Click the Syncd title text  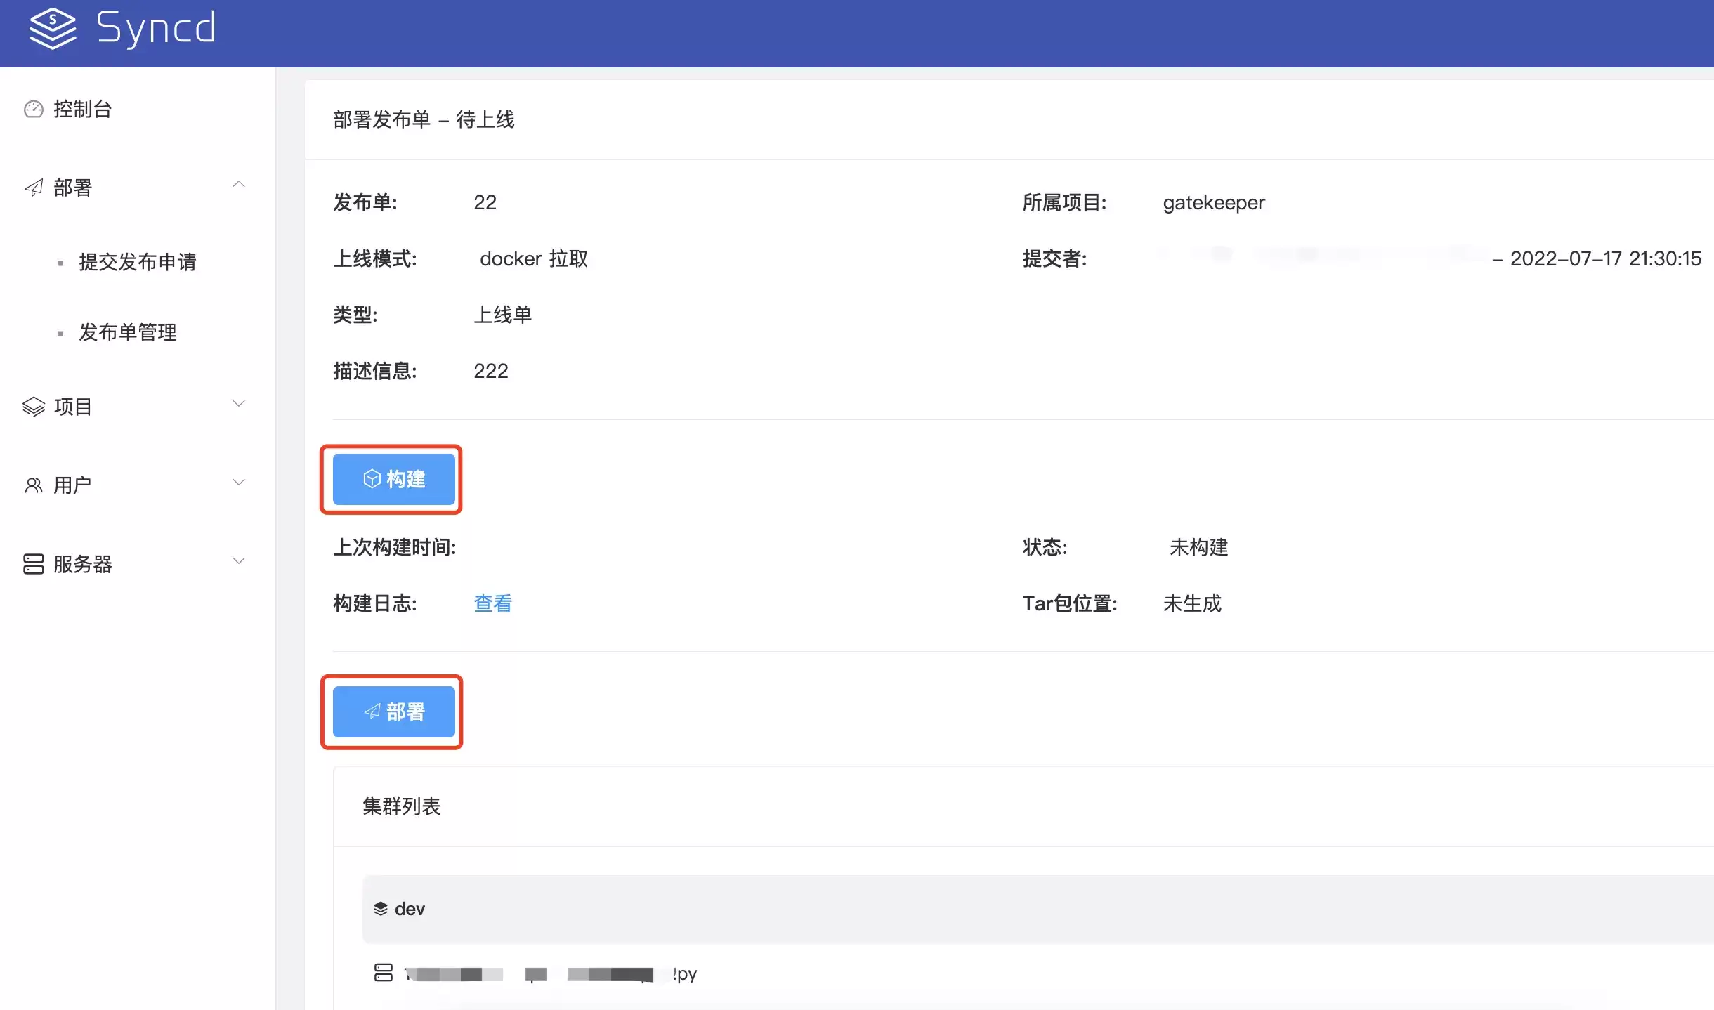(x=156, y=29)
